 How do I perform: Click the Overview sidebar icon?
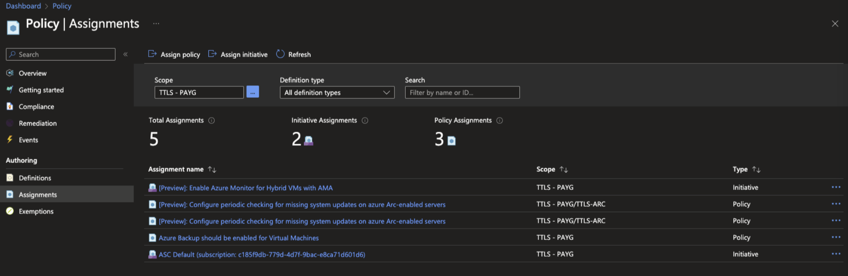10,73
